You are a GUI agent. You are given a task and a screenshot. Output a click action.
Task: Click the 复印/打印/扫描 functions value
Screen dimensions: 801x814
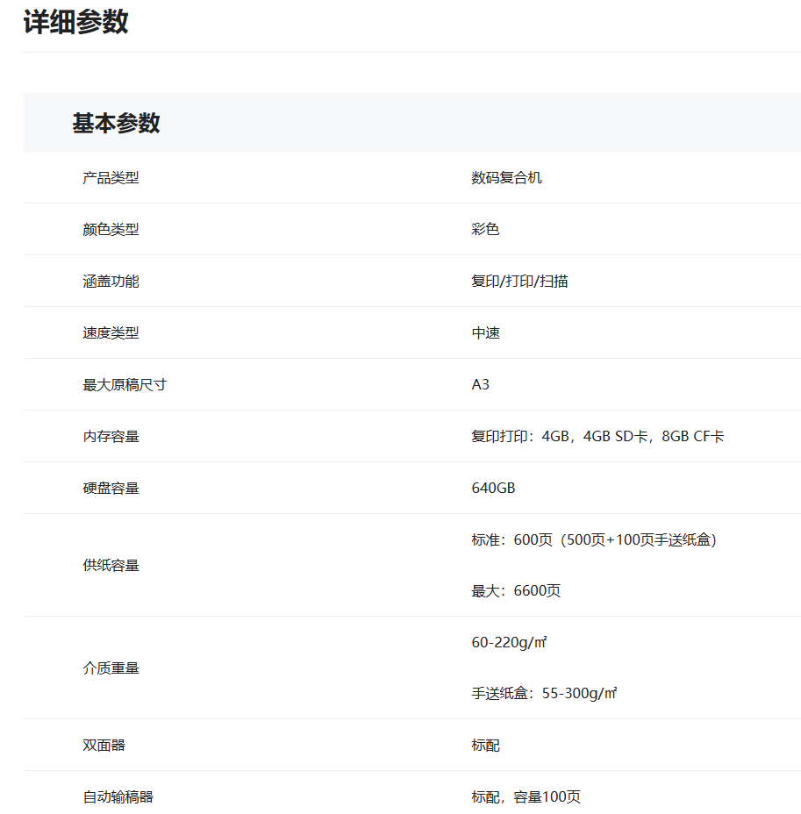pos(519,282)
